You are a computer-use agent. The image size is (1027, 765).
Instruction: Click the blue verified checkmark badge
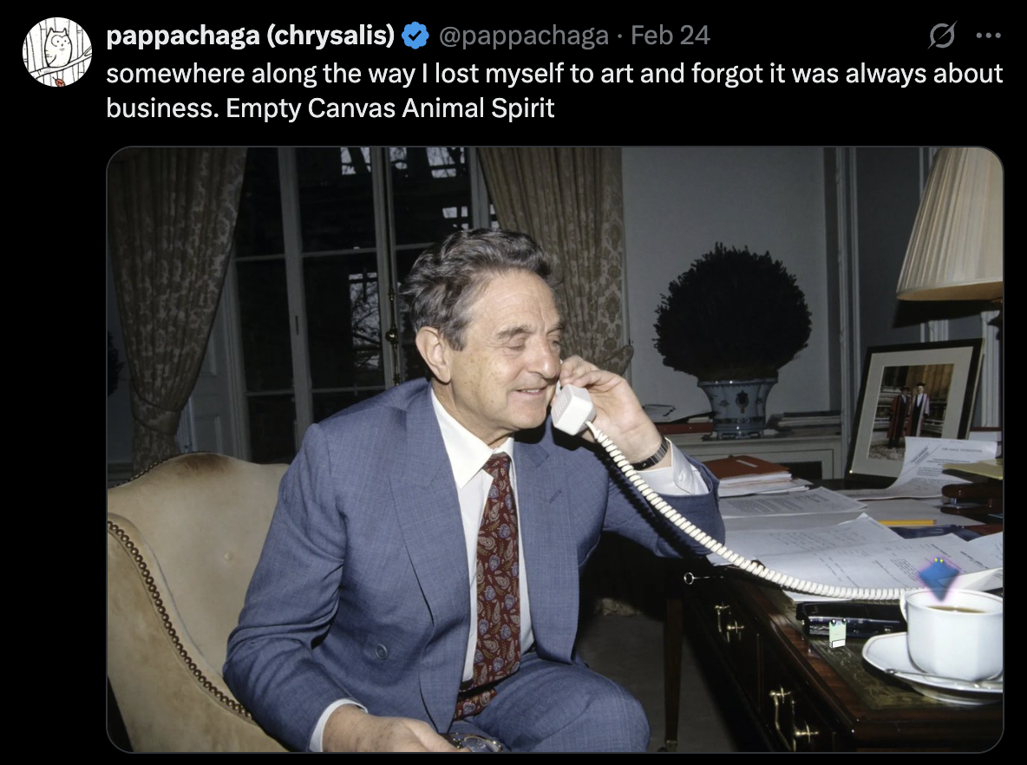click(x=415, y=36)
